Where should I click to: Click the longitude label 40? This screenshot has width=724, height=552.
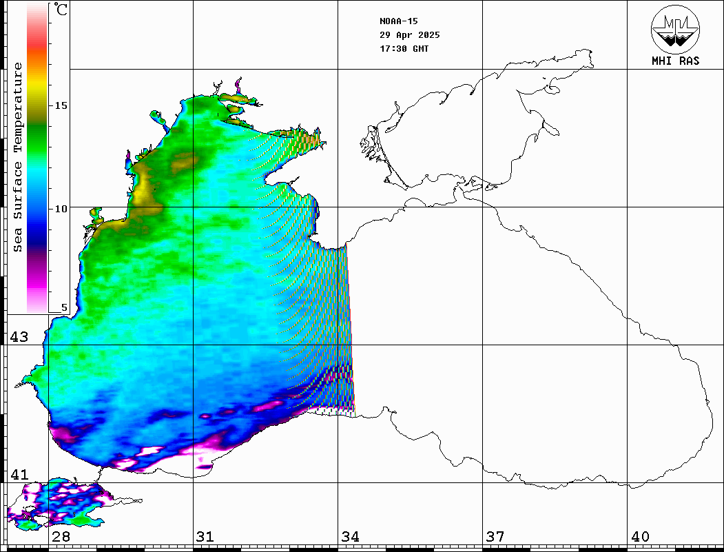pyautogui.click(x=640, y=537)
